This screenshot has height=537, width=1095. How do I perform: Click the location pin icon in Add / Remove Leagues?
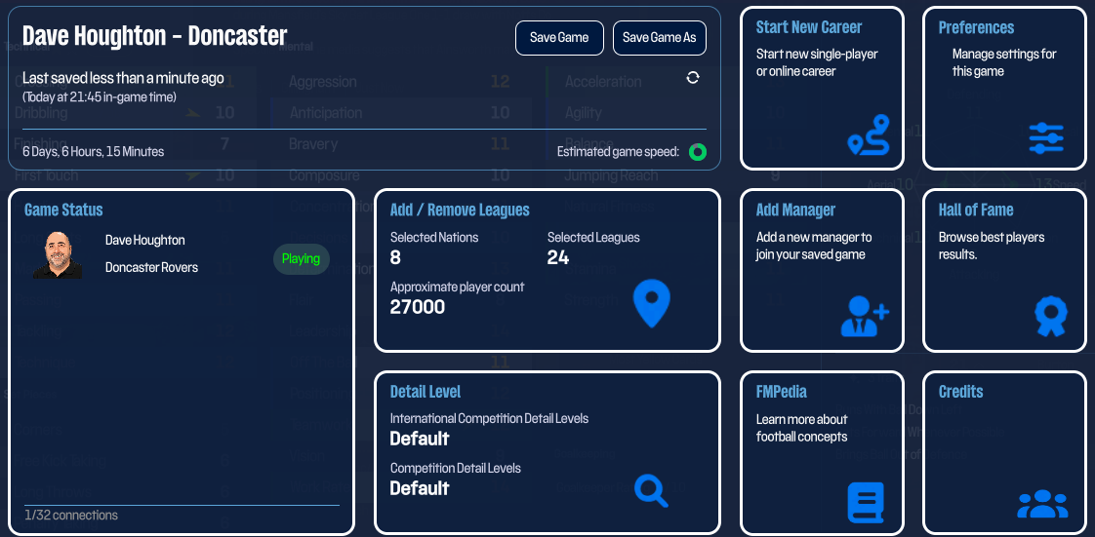click(x=652, y=304)
